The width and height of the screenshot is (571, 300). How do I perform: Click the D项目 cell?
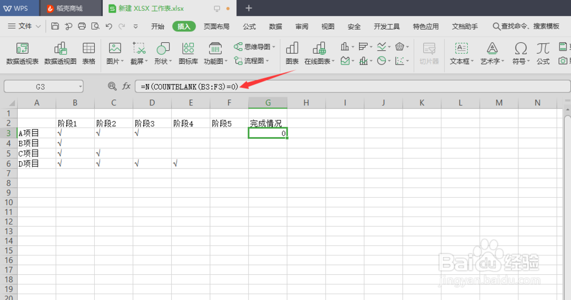(37, 163)
